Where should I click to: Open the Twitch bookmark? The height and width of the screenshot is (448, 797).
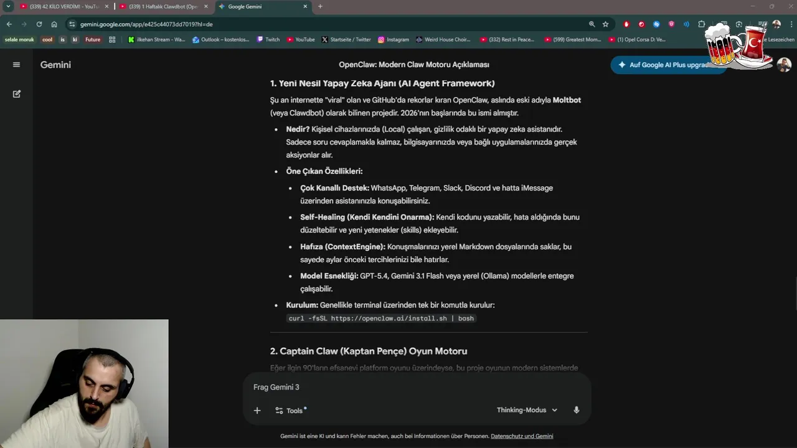tap(268, 39)
